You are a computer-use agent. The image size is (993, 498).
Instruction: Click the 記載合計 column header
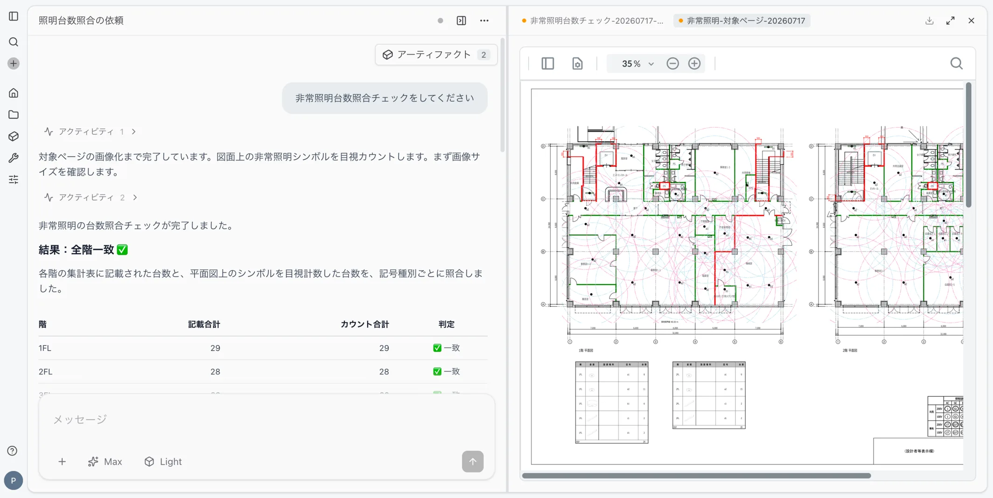(x=204, y=324)
